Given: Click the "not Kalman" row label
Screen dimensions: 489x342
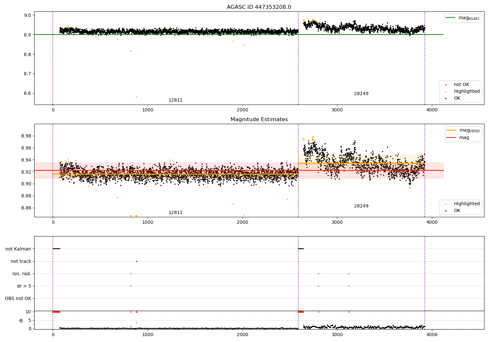Looking at the screenshot, I should tap(18, 249).
